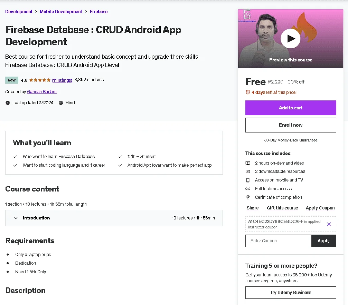
Task: Click checkmark beside Android App lover item
Action: tap(120, 165)
